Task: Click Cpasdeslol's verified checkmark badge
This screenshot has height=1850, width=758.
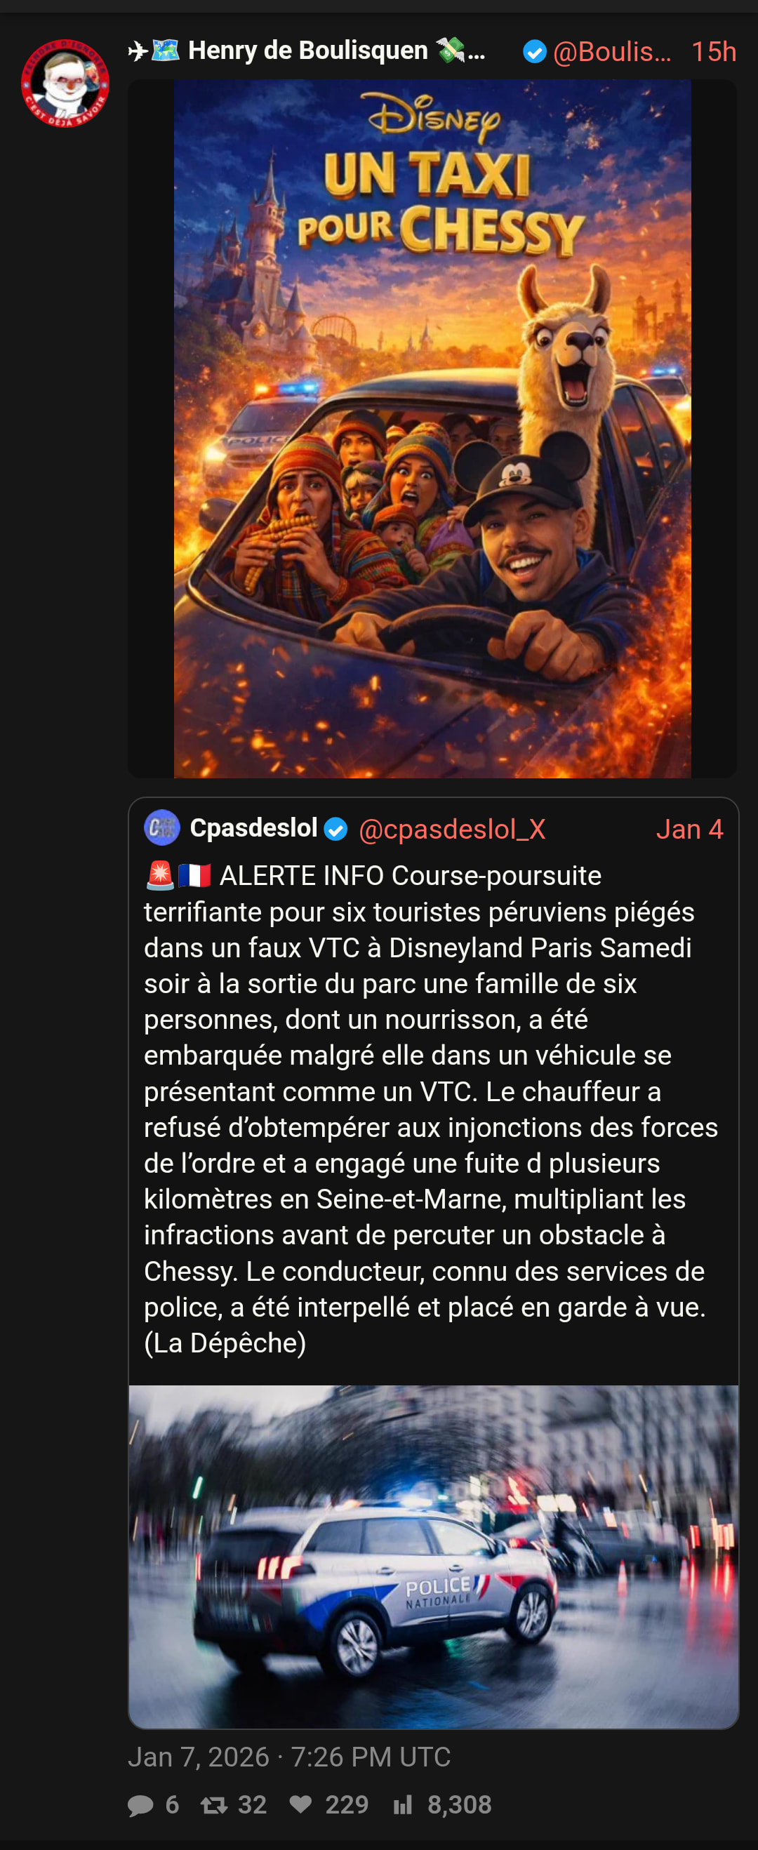Action: (335, 830)
